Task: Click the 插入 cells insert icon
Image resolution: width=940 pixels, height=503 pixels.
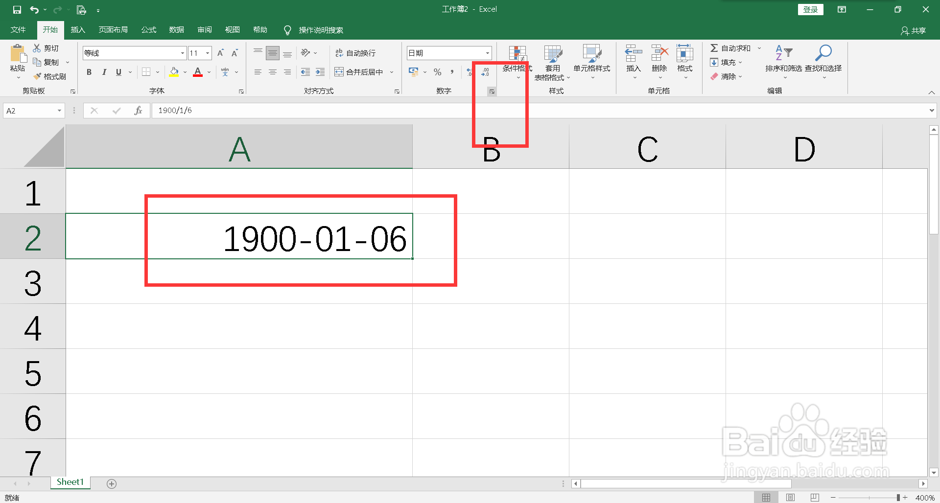Action: click(x=633, y=53)
